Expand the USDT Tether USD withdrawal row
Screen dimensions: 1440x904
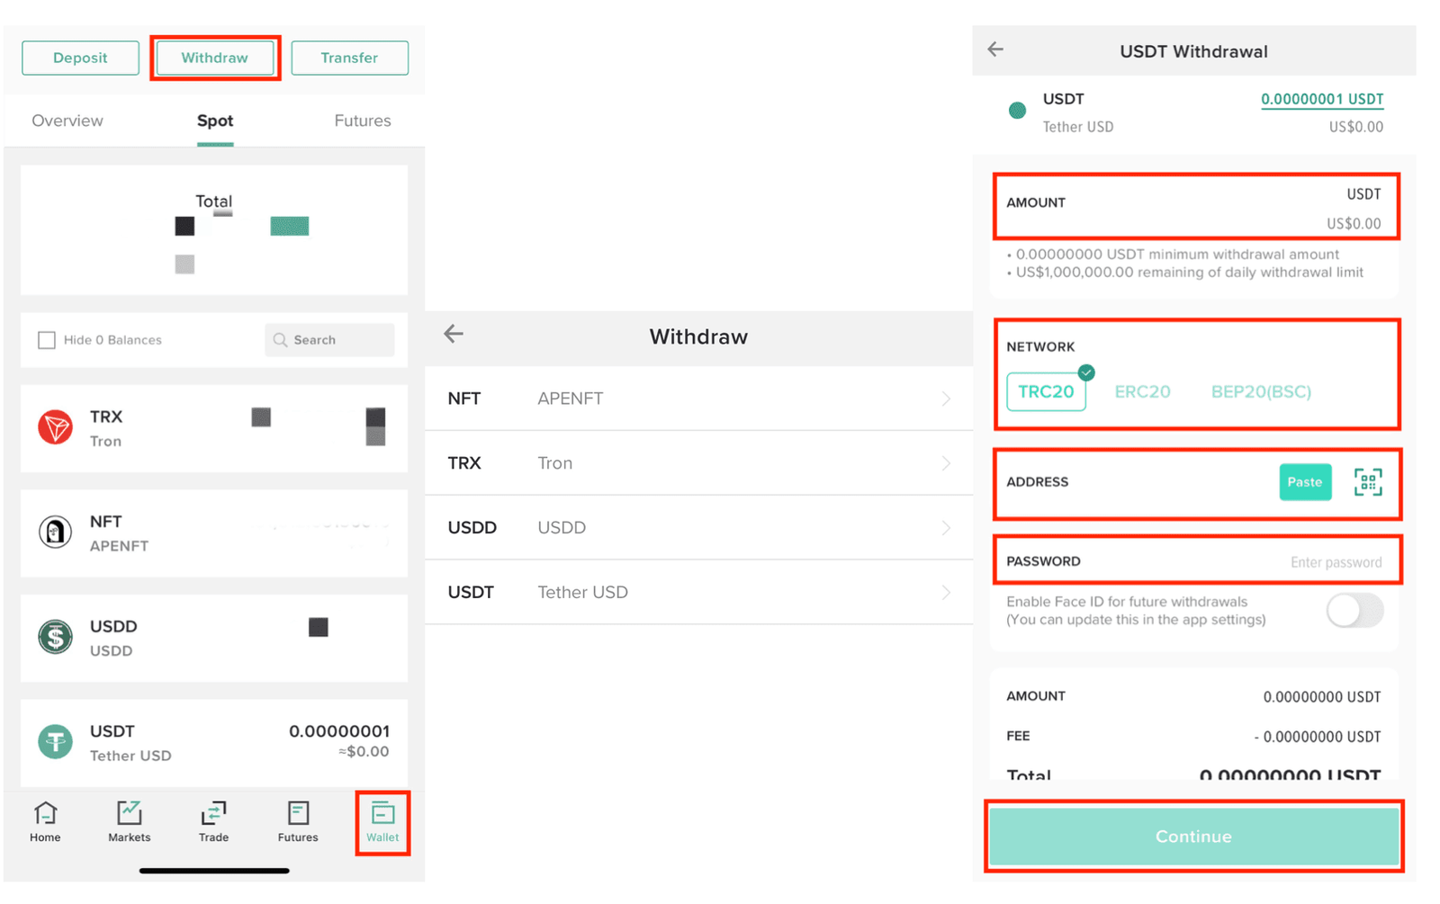pos(945,592)
